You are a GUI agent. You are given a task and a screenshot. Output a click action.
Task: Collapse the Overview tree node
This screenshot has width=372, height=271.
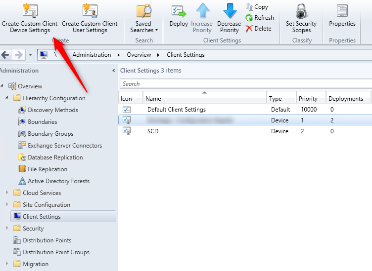point(2,85)
